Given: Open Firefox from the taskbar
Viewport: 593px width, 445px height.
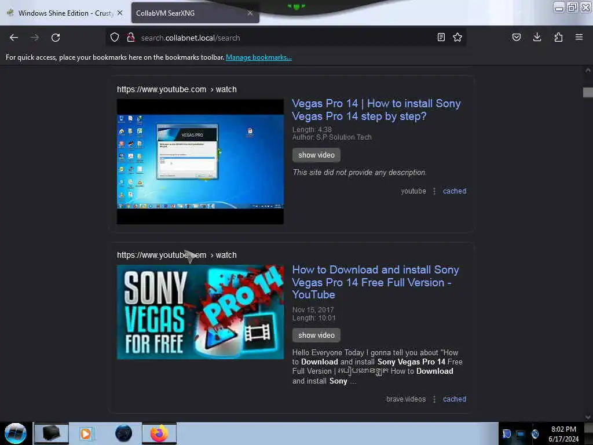Looking at the screenshot, I should tap(159, 433).
